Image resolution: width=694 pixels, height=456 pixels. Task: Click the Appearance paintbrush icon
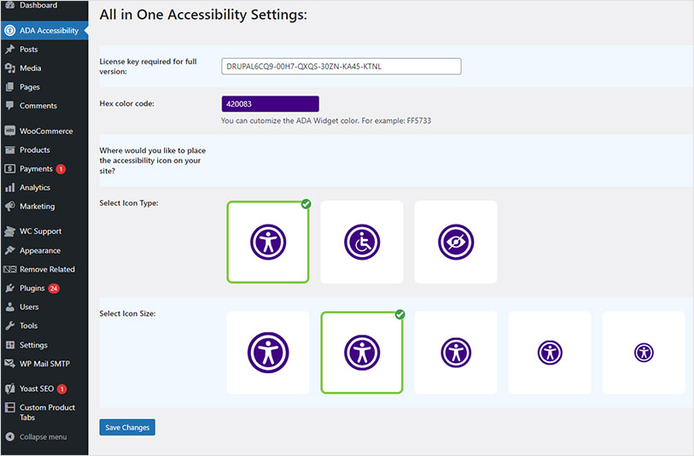point(9,250)
